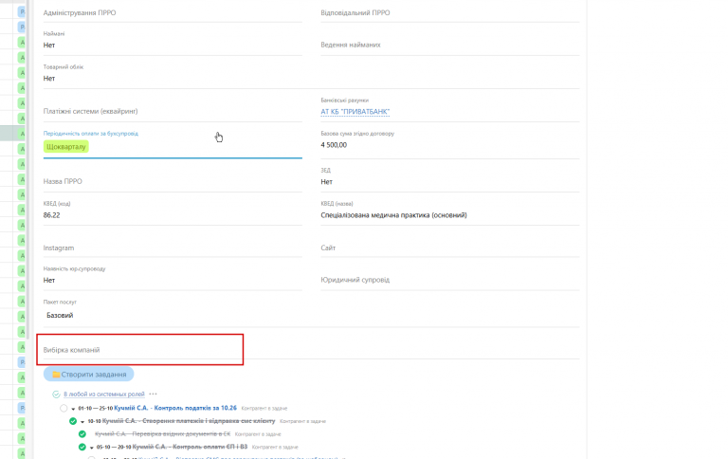Click the Вибірка компаній field
728x459 pixels.
click(x=312, y=350)
